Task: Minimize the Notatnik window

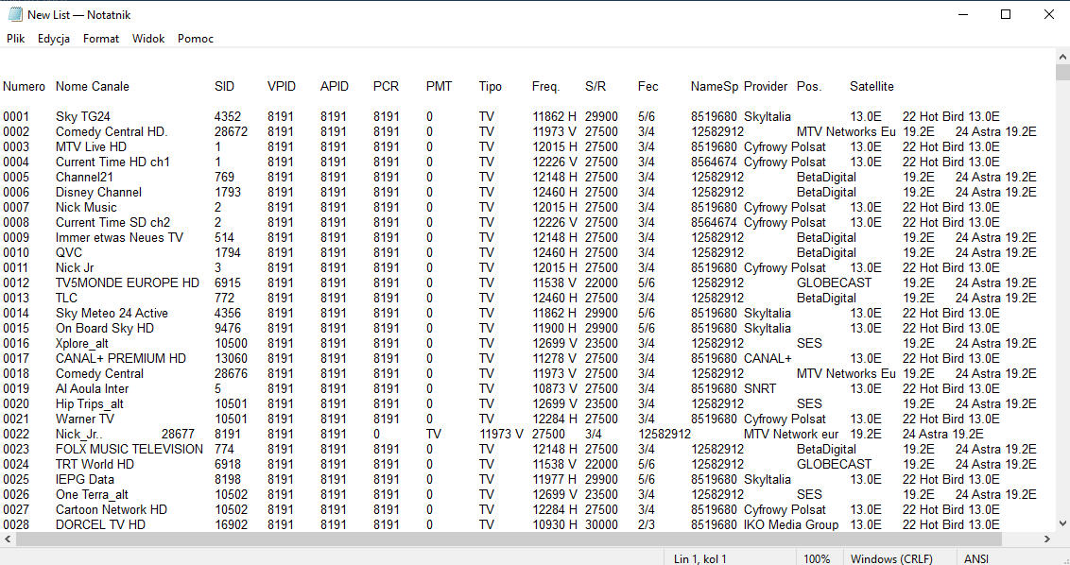Action: 963,14
